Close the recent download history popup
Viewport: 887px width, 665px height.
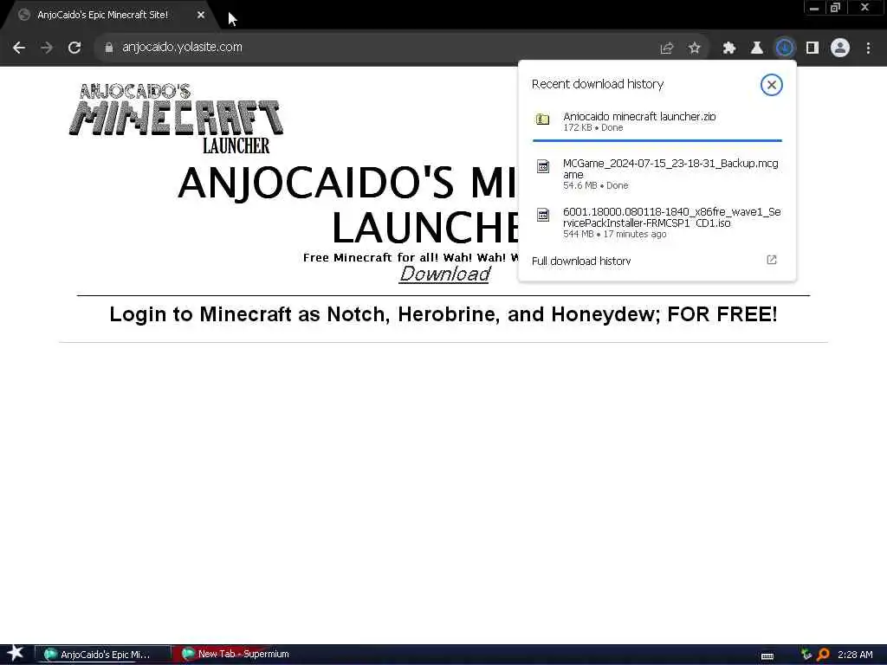771,85
